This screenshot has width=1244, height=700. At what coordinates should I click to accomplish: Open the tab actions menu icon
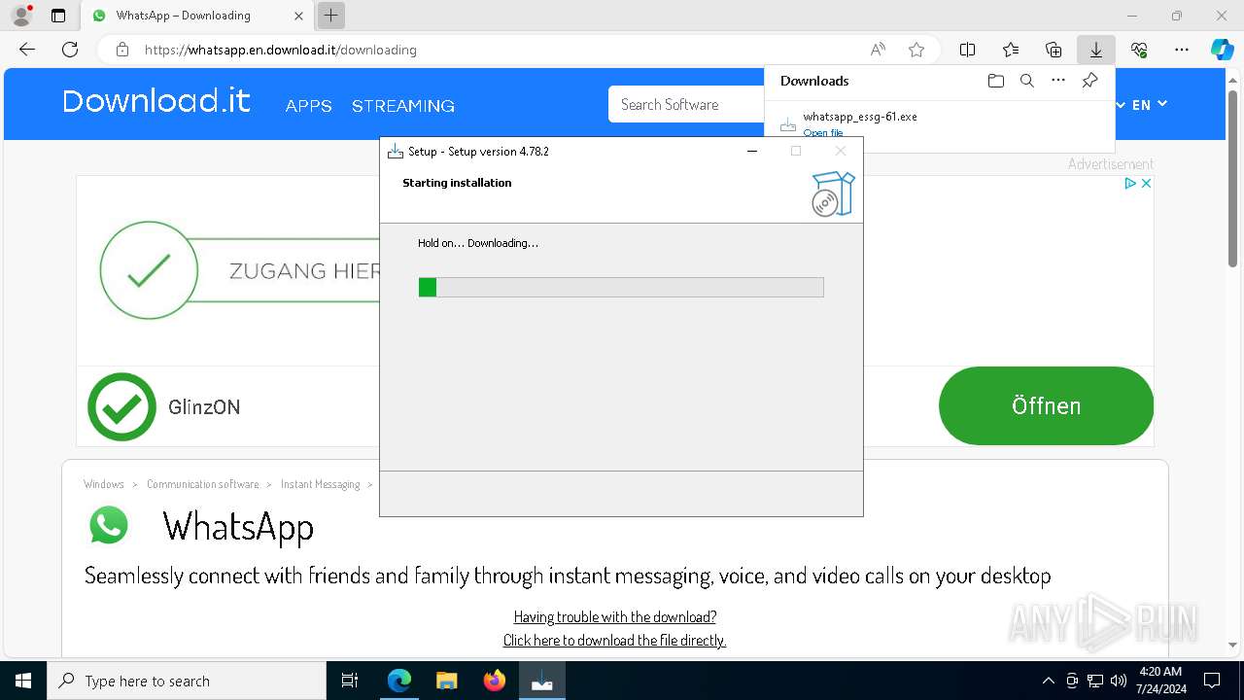pyautogui.click(x=58, y=16)
